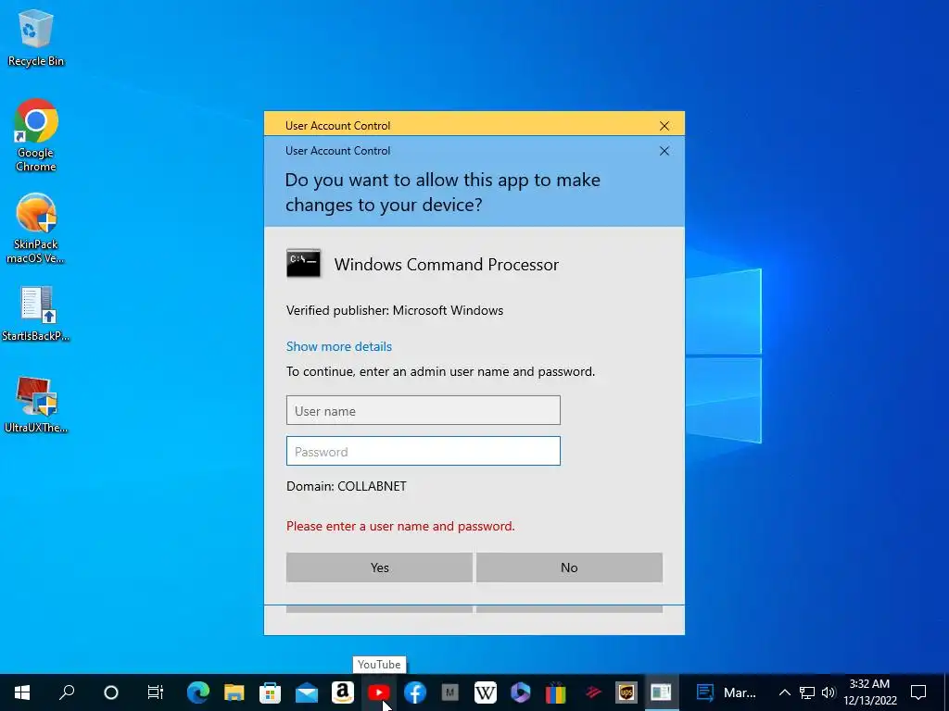The height and width of the screenshot is (711, 949).
Task: Focus the Password field
Action: 423,451
